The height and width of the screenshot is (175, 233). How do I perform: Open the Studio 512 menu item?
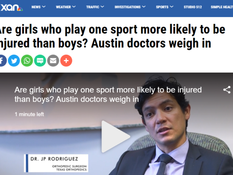(x=193, y=7)
